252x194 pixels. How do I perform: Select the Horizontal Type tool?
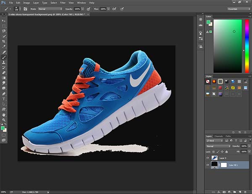(x=3, y=99)
